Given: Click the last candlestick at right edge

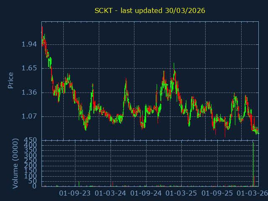Looking at the screenshot, I should [258, 133].
